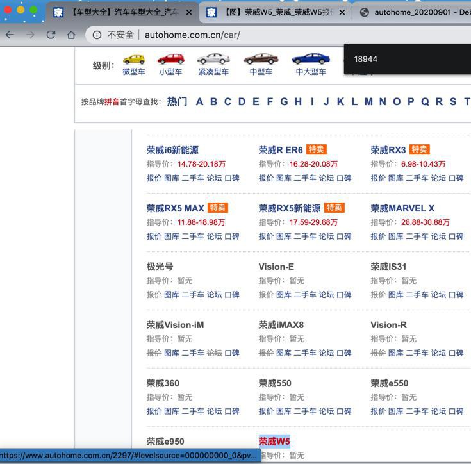Screen dimensions: 471x464
Task: Close the 车型大全 tab
Action: coord(189,12)
